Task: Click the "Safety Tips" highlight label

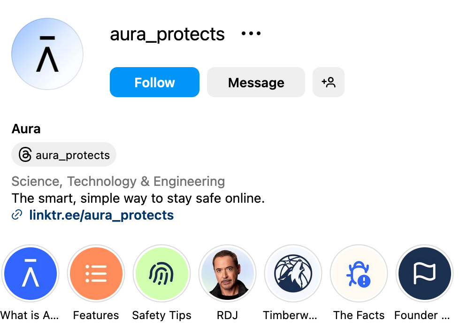Action: [x=161, y=316]
